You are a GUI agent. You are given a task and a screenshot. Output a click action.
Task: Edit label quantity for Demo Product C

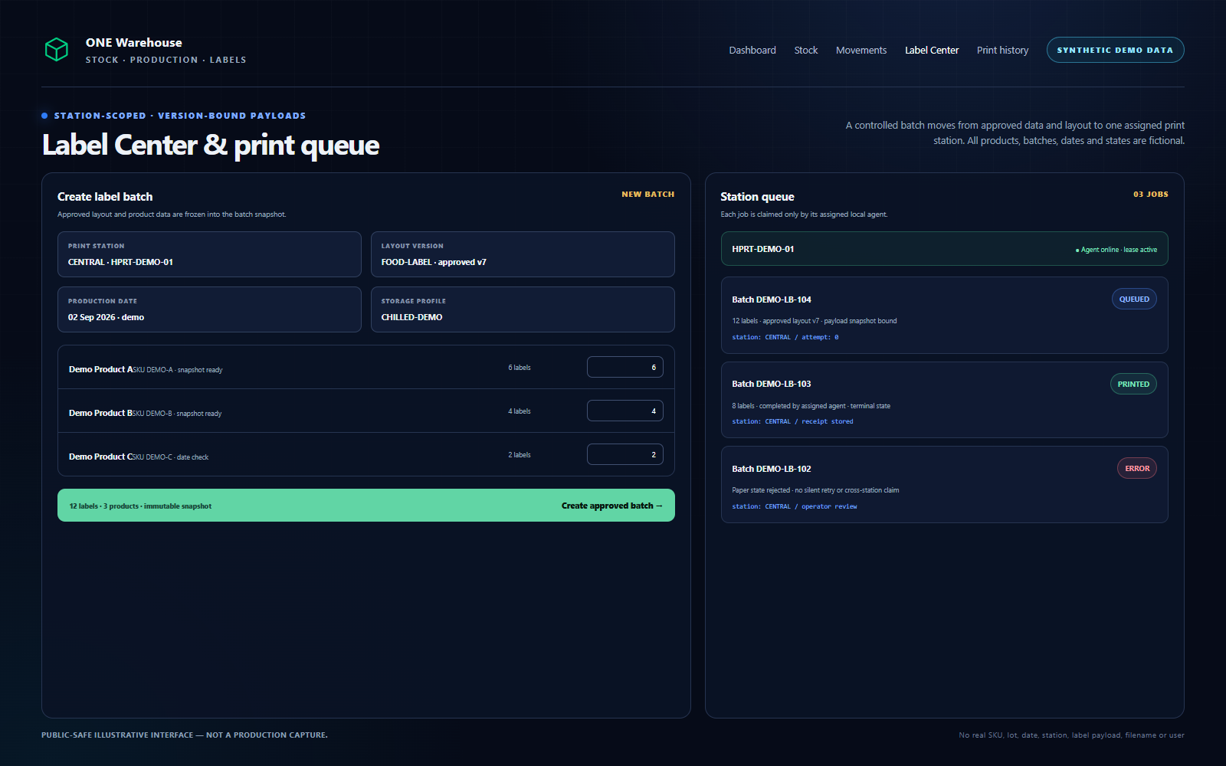pos(625,454)
